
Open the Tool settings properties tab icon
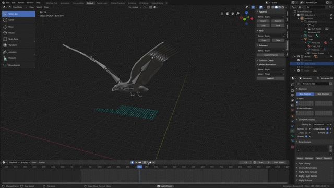point(292,85)
